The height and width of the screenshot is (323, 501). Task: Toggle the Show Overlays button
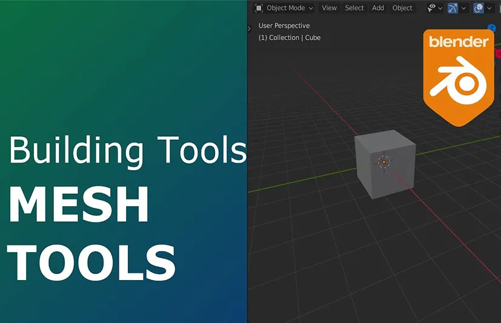479,8
